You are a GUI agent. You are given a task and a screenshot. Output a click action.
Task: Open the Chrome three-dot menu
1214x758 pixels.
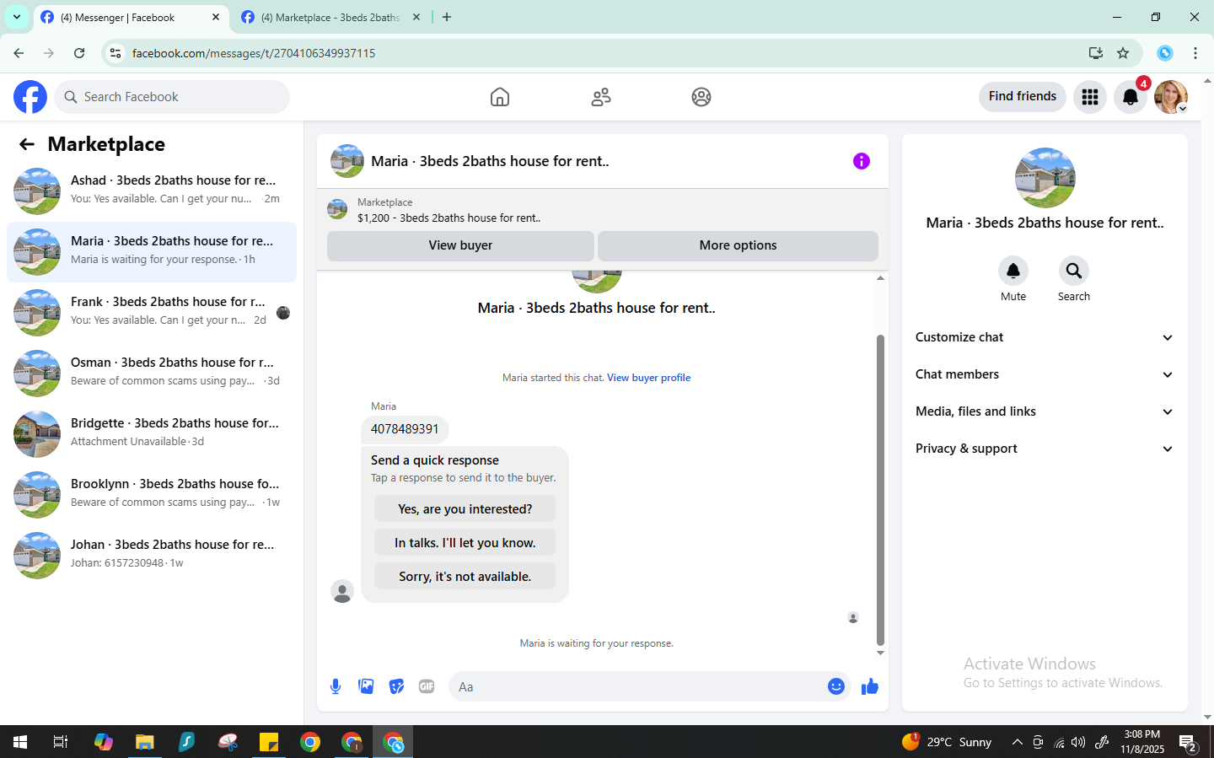click(1195, 53)
